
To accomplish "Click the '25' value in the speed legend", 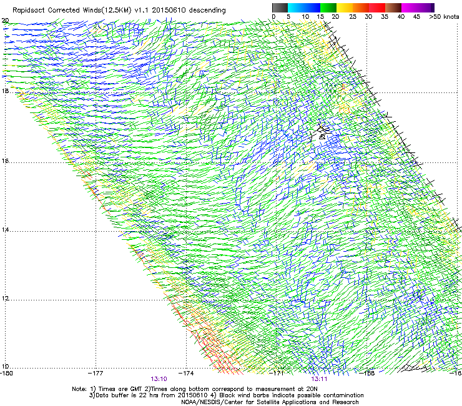I will pos(353,17).
